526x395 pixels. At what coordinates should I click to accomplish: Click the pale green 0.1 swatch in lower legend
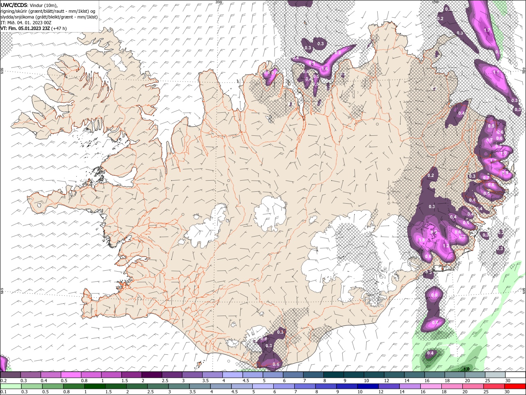point(11,386)
